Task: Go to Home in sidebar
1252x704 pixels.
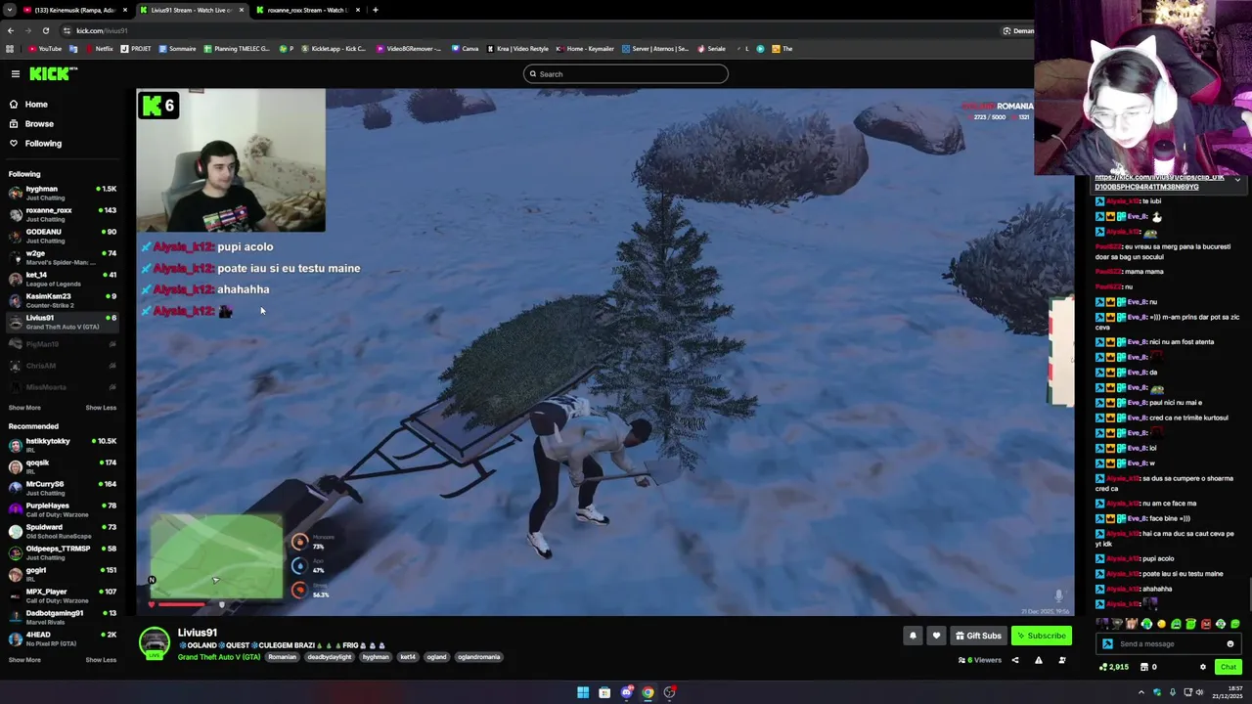Action: 36,104
